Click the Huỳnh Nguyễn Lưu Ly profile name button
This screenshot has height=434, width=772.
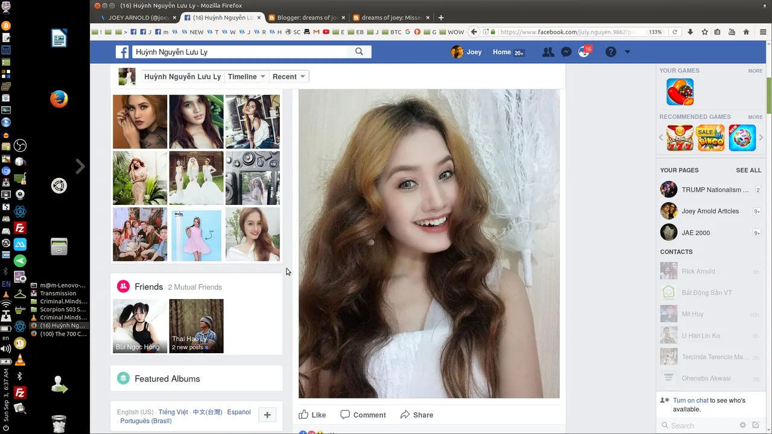[183, 77]
